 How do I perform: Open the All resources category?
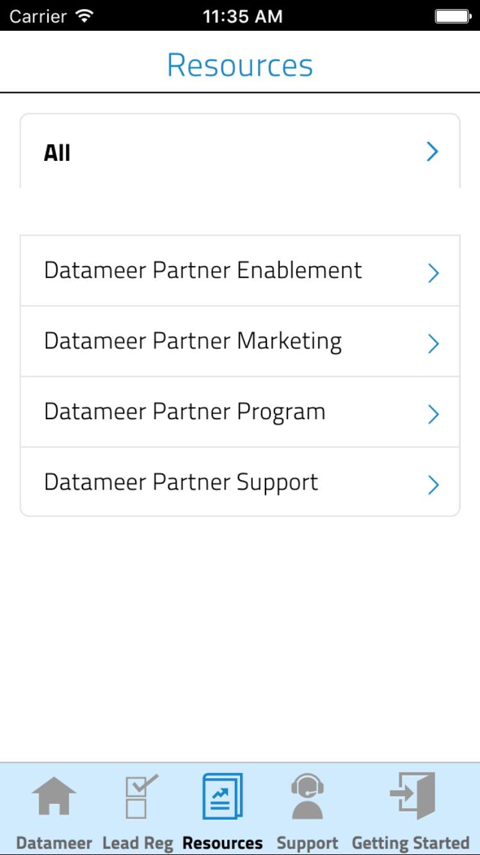pos(240,152)
